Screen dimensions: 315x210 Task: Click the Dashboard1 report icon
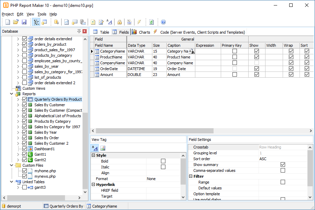click(x=30, y=149)
